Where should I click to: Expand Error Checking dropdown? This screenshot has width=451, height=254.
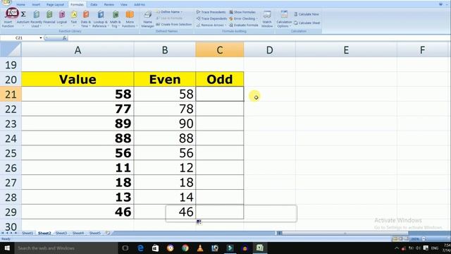point(257,19)
